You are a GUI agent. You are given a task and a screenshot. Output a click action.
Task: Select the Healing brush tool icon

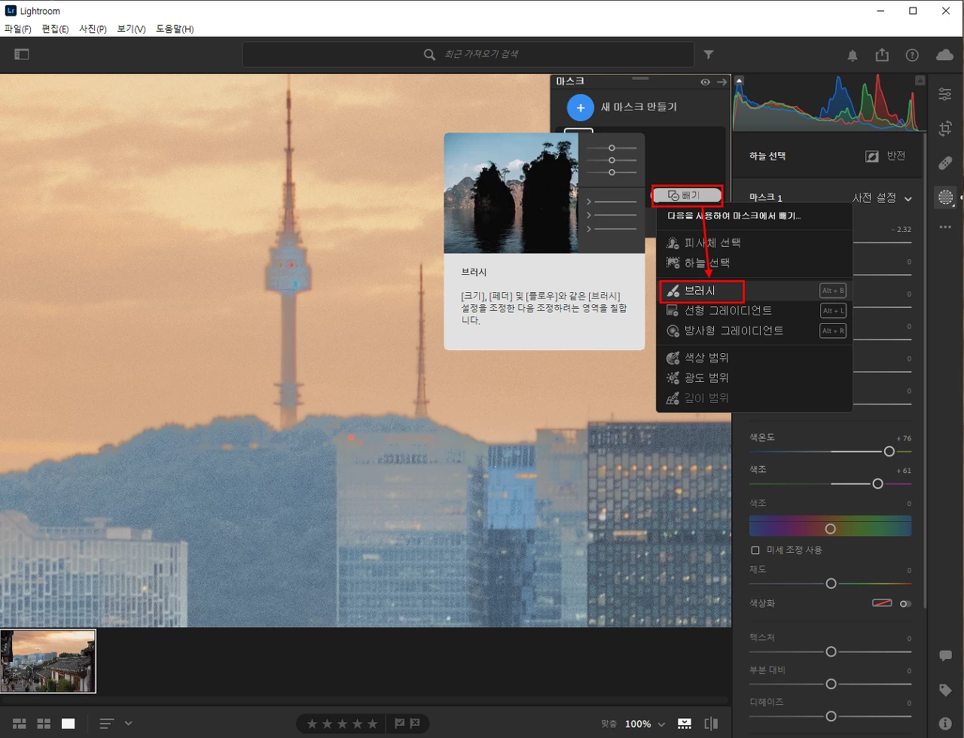pos(944,163)
